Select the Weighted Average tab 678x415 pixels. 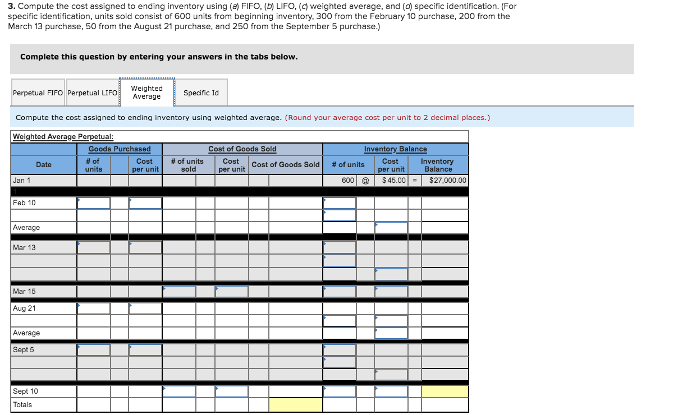tap(147, 93)
